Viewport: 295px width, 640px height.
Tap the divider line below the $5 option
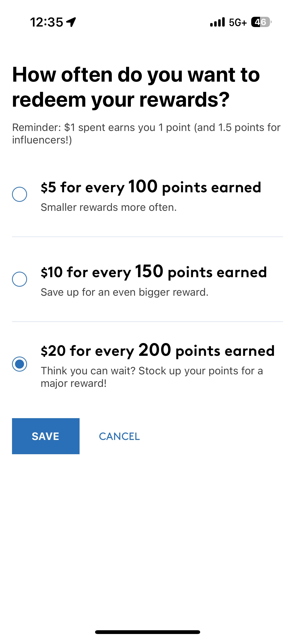[x=147, y=237]
